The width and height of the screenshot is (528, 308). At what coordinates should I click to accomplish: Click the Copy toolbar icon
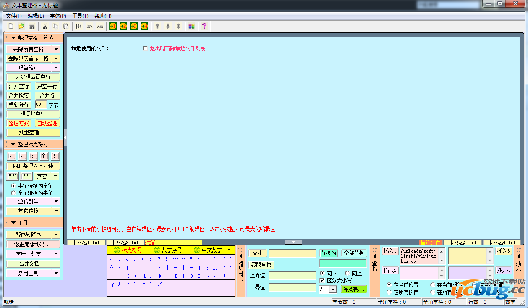tap(55, 26)
